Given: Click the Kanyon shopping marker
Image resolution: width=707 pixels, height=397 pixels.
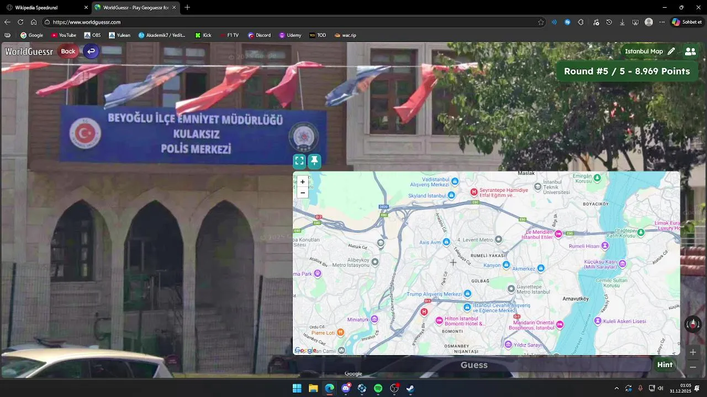Looking at the screenshot, I should tap(506, 265).
